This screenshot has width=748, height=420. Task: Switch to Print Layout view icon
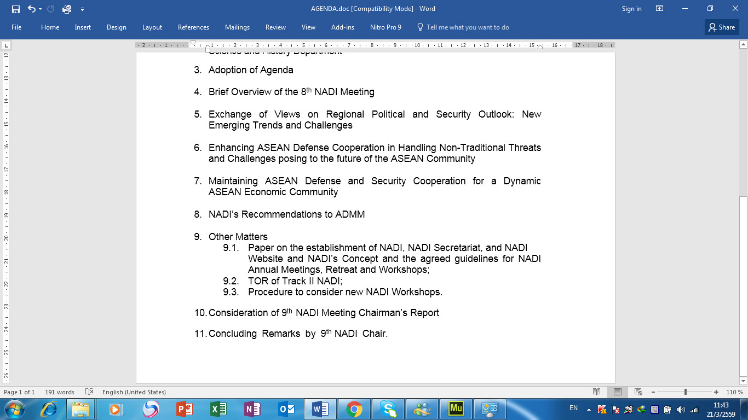pyautogui.click(x=618, y=392)
